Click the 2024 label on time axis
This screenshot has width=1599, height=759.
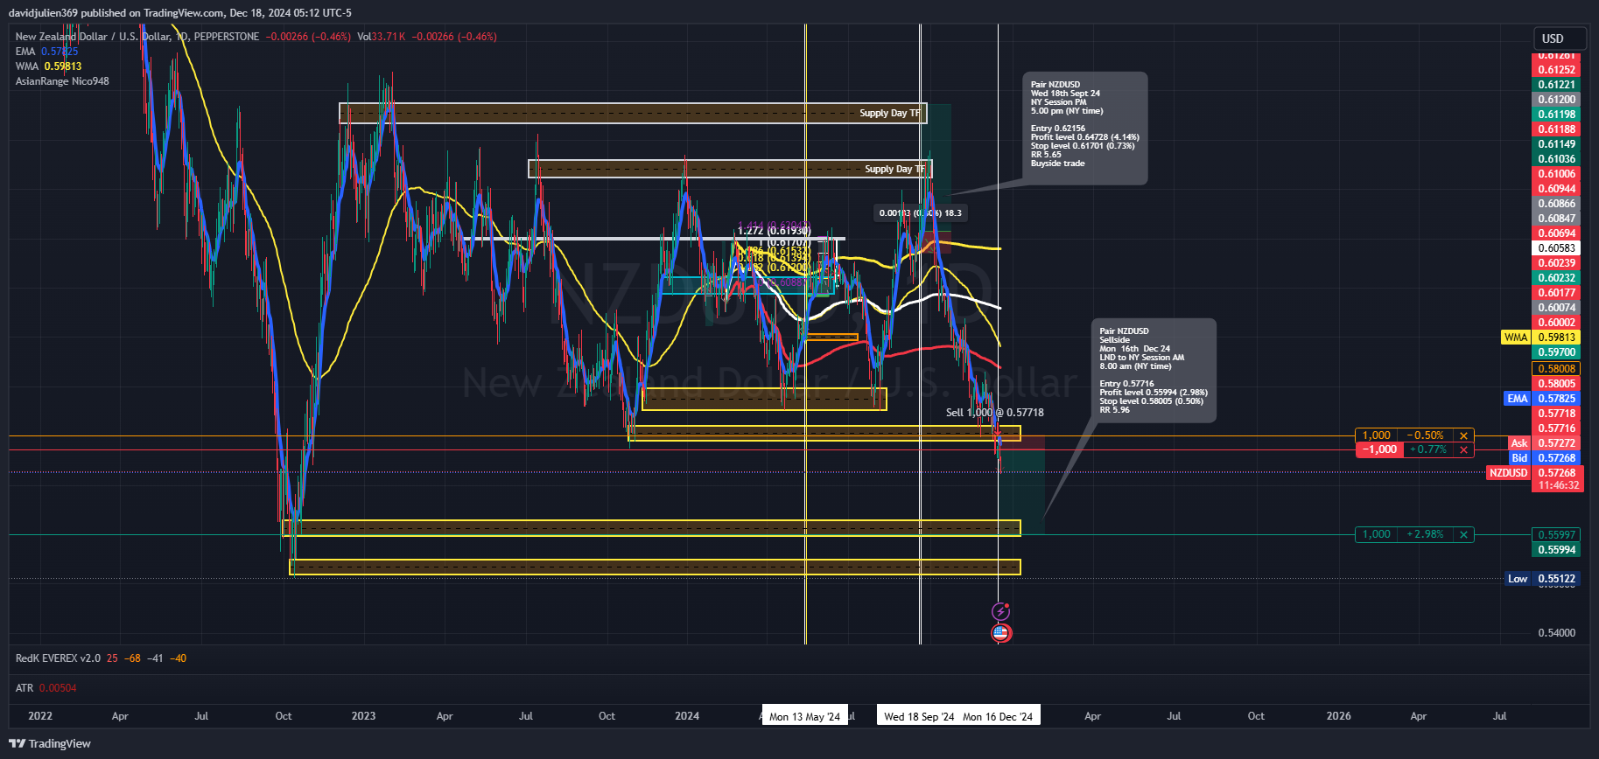coord(687,716)
